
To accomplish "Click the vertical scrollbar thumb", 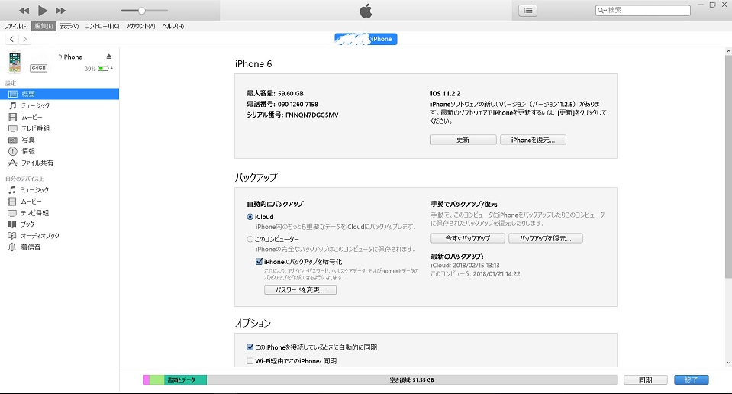I will pyautogui.click(x=728, y=166).
